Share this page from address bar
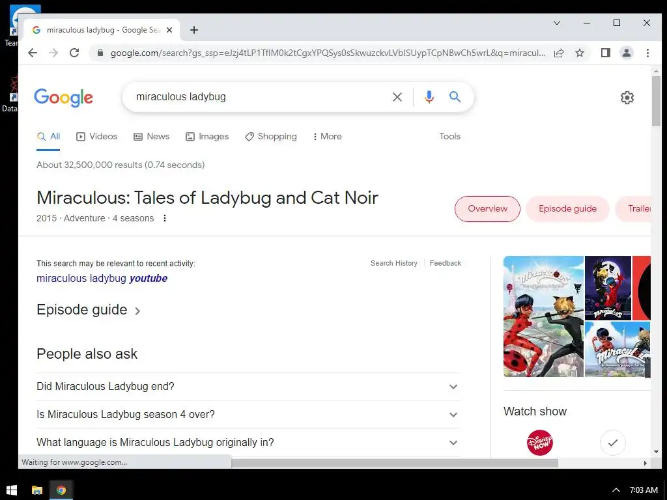Screen dimensions: 667x500 pyautogui.click(x=559, y=53)
